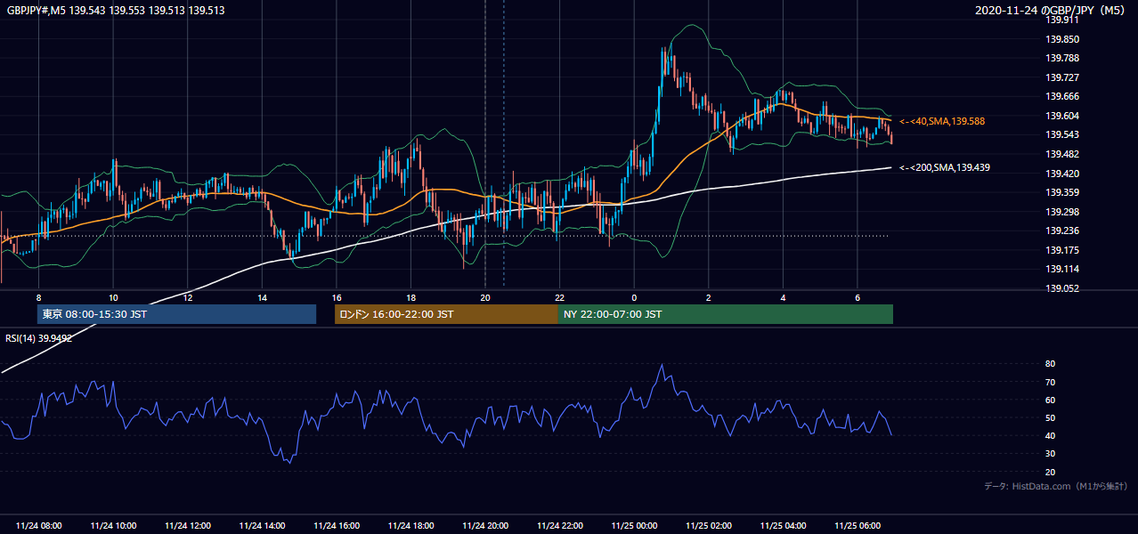Click price level 139.175 on the axis
The width and height of the screenshot is (1138, 534).
(1062, 250)
